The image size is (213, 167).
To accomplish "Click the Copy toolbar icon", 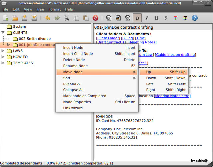I will (x=76, y=18).
